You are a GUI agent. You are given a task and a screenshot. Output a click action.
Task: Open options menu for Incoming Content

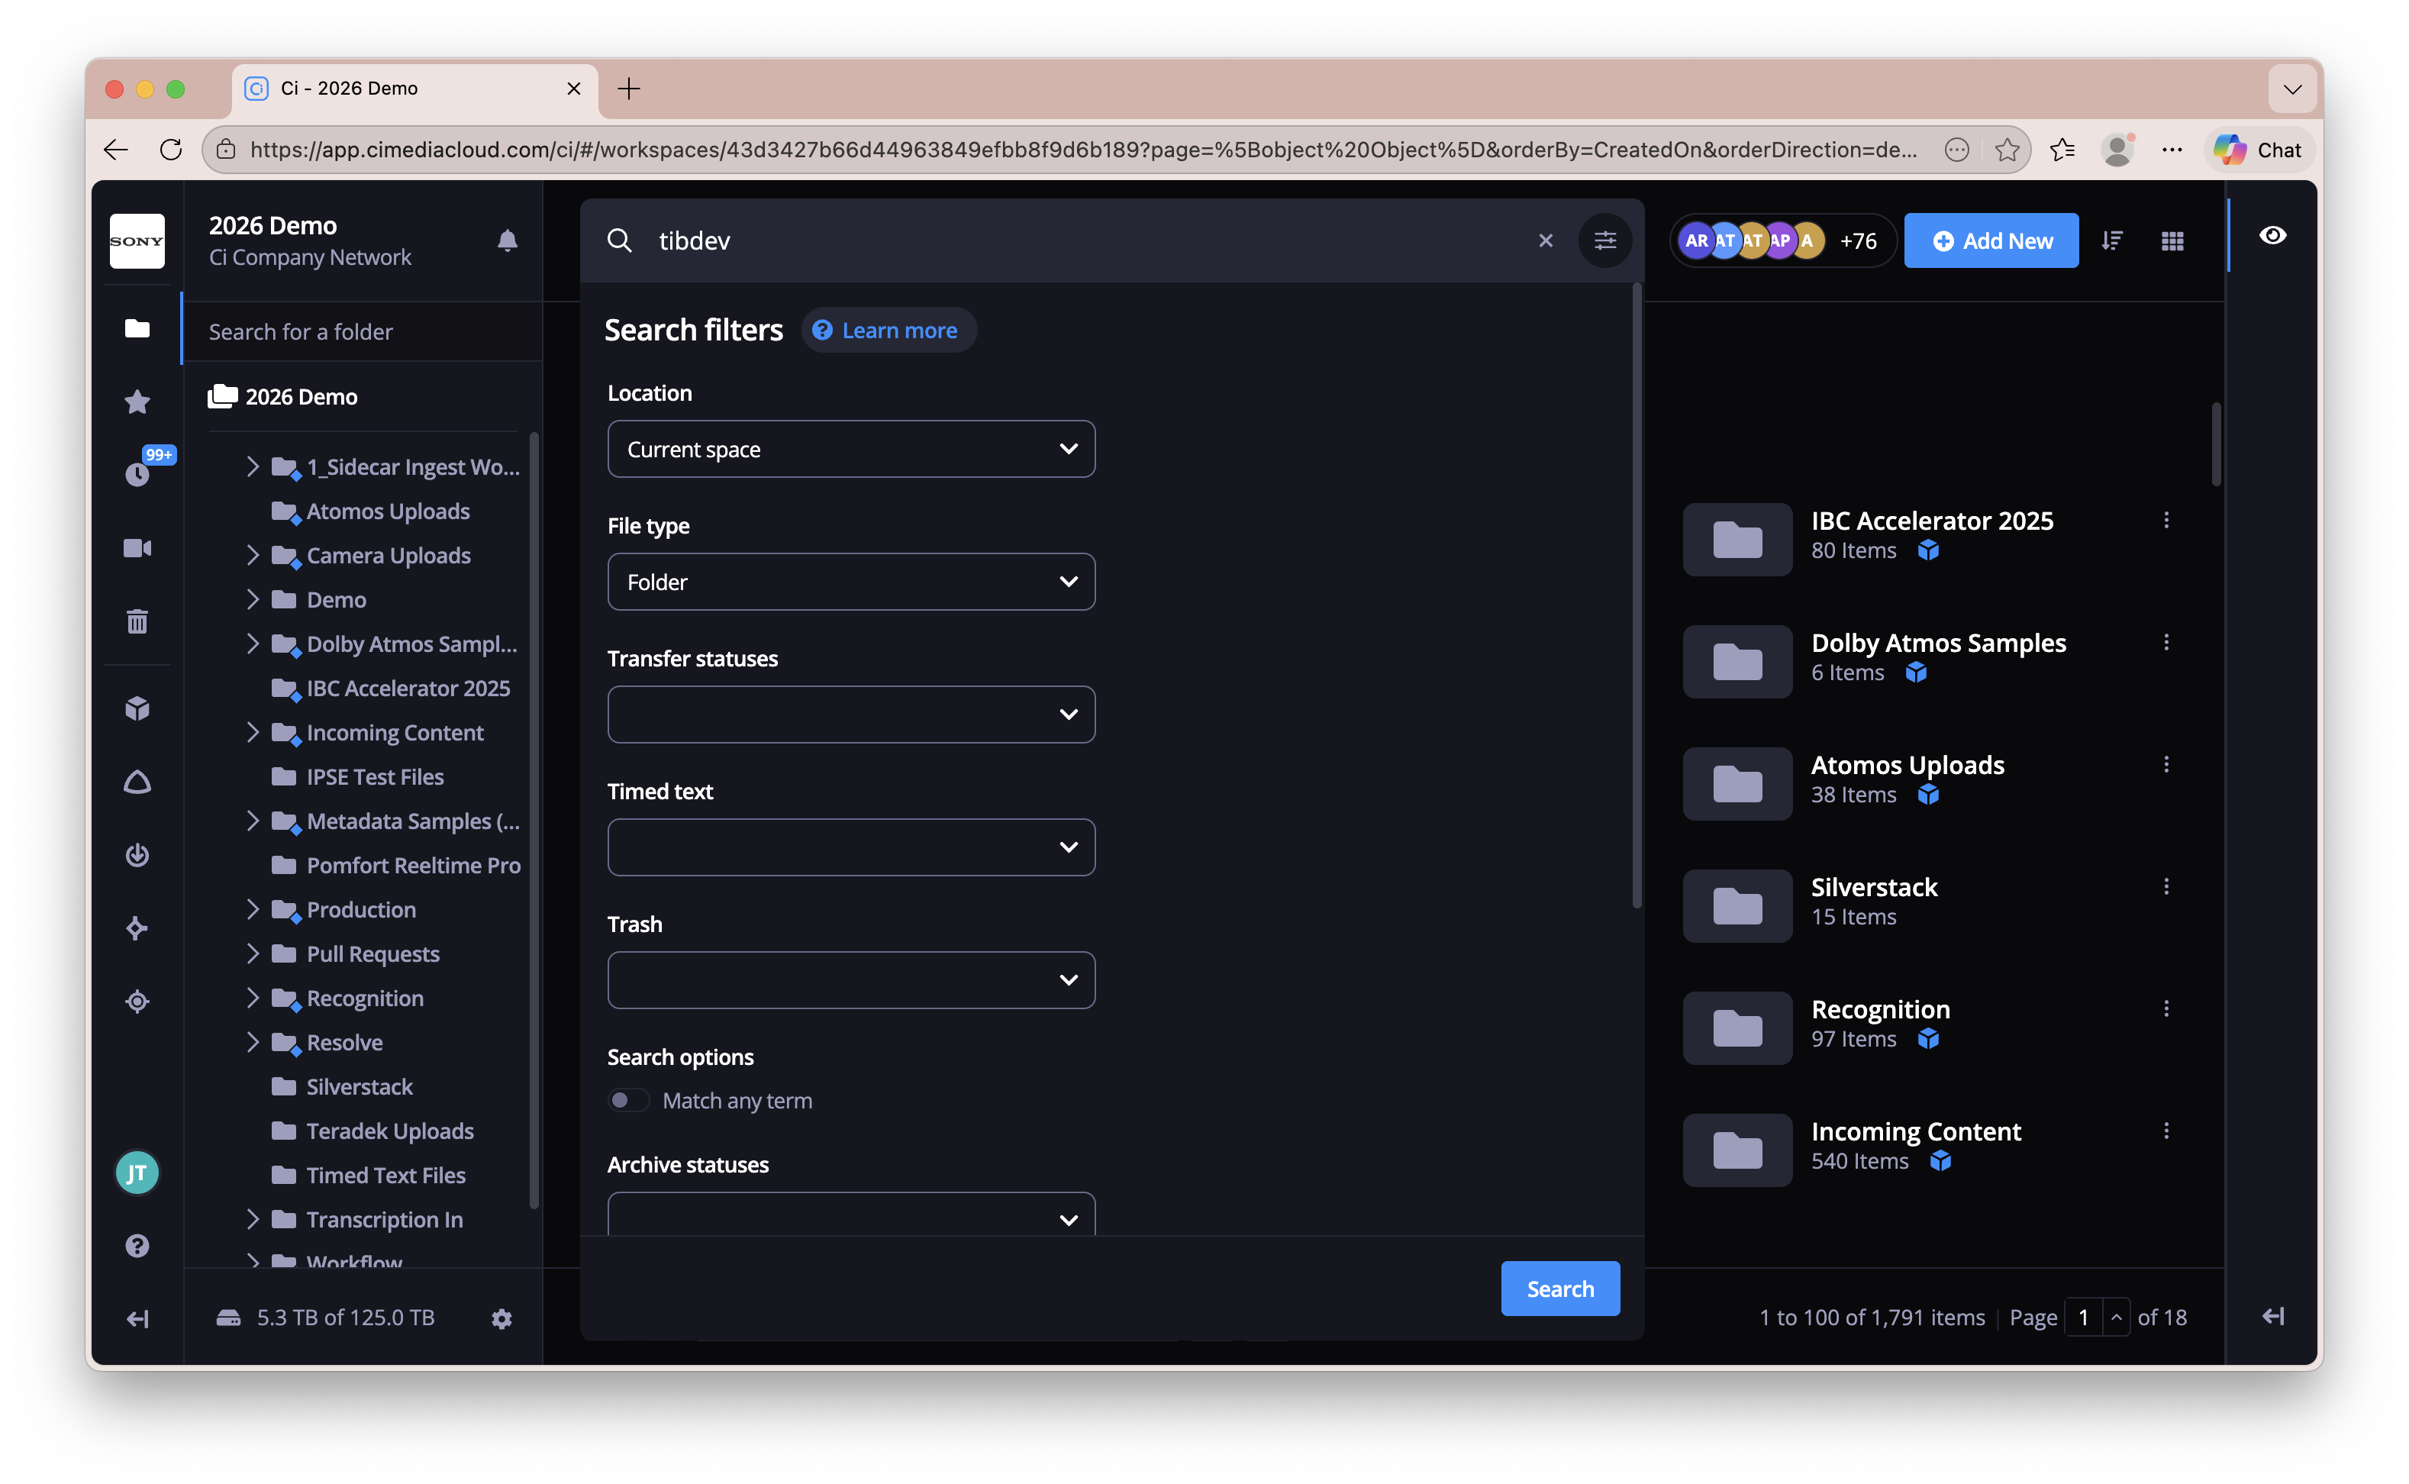tap(2166, 1131)
